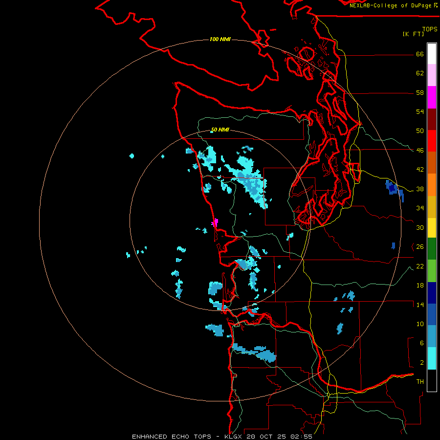The image size is (440, 440).
Task: Click the magenta legend swatch
Action: pyautogui.click(x=432, y=97)
